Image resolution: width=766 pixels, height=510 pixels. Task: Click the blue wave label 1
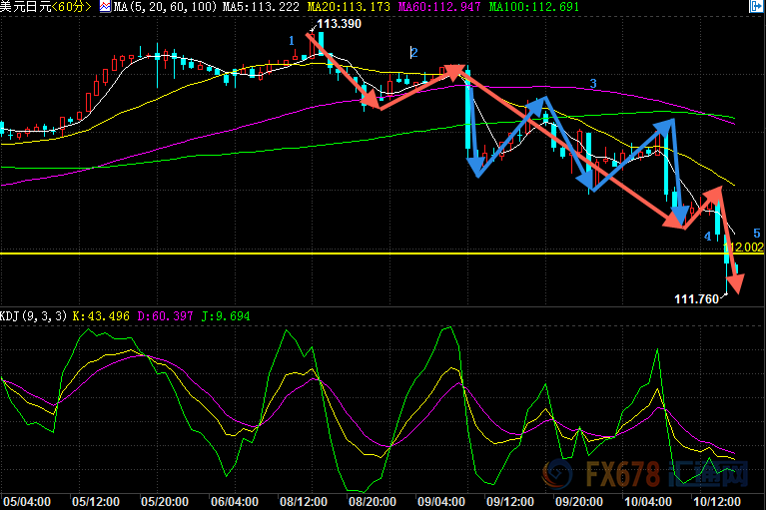[292, 41]
